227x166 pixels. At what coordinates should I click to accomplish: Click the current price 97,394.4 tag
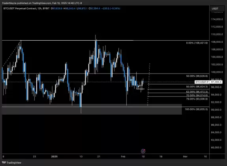216,82
